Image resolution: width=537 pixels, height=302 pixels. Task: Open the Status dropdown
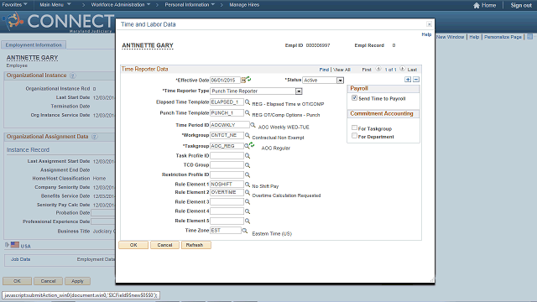[340, 81]
